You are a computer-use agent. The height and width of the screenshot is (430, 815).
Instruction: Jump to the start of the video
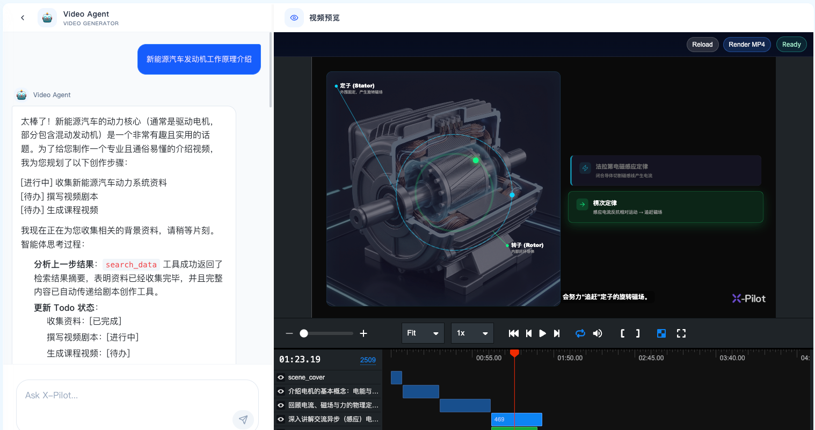514,333
